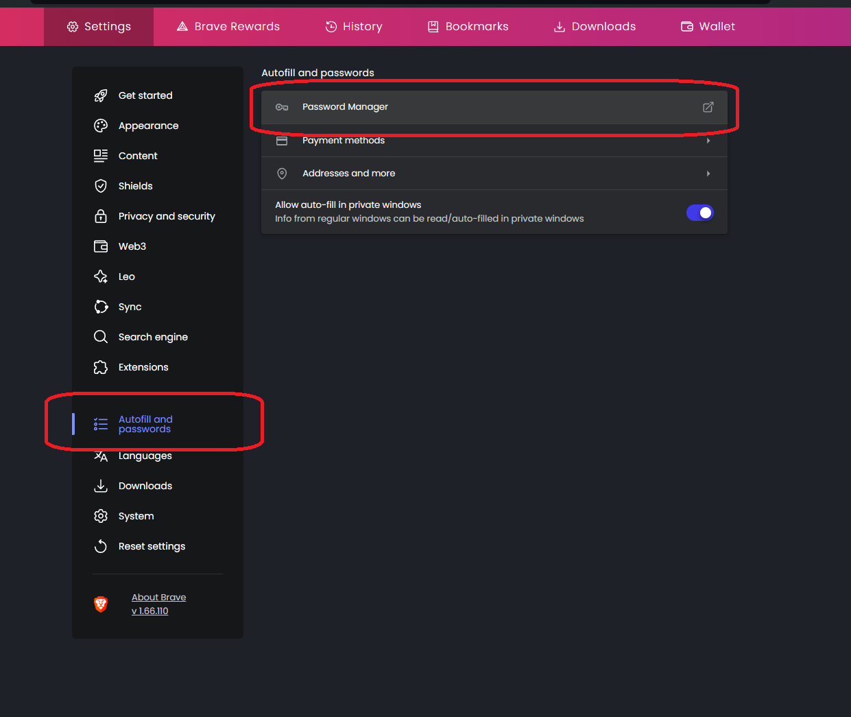Open Search engine settings label

[153, 337]
